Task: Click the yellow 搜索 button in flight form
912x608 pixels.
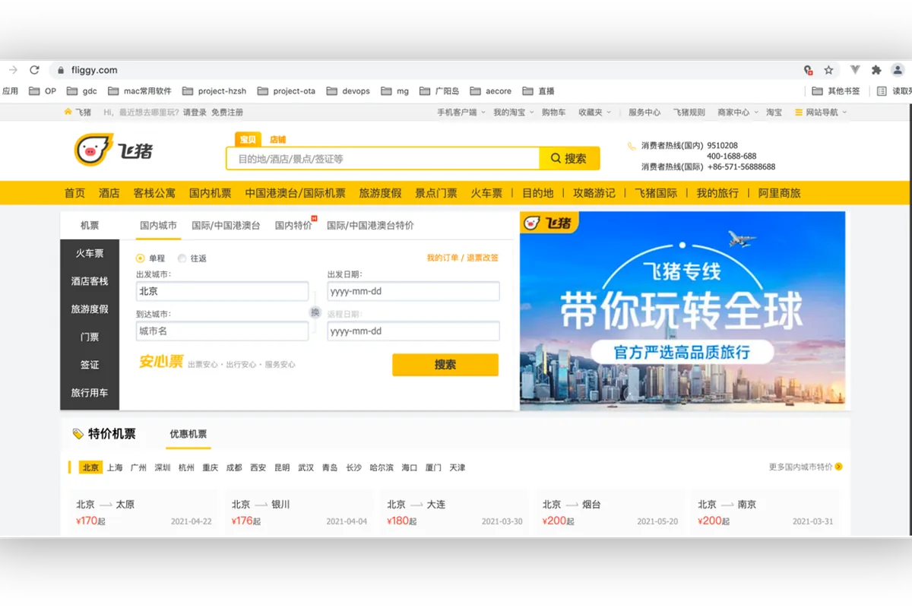Action: 445,365
